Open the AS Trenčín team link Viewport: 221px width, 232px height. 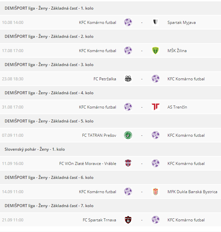click(x=177, y=107)
